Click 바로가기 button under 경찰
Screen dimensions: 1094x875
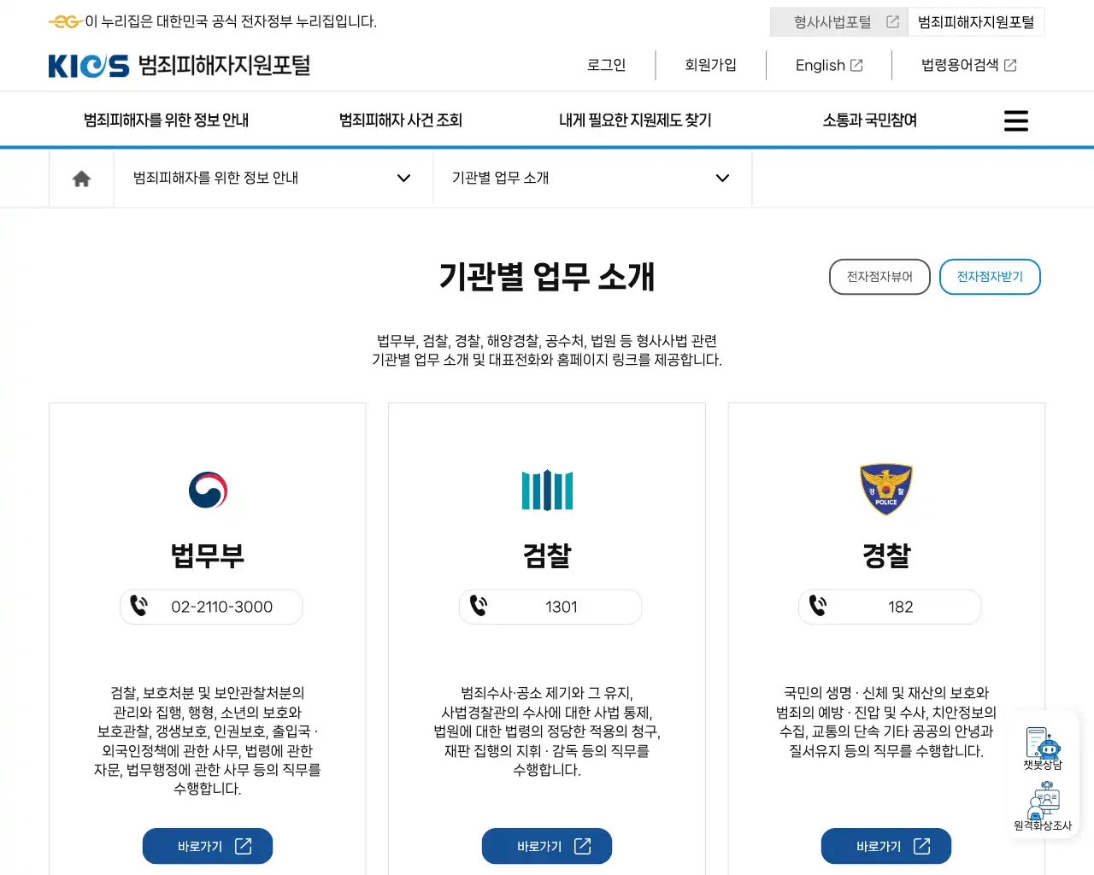886,846
